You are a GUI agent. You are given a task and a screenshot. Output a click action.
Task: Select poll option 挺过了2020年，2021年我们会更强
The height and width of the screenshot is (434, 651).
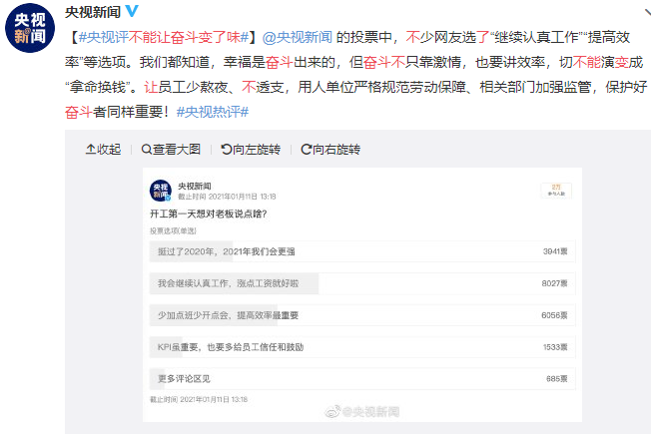point(362,251)
